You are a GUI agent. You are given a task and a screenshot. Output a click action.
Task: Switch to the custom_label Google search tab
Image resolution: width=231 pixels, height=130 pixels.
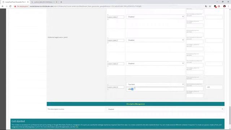point(44,2)
